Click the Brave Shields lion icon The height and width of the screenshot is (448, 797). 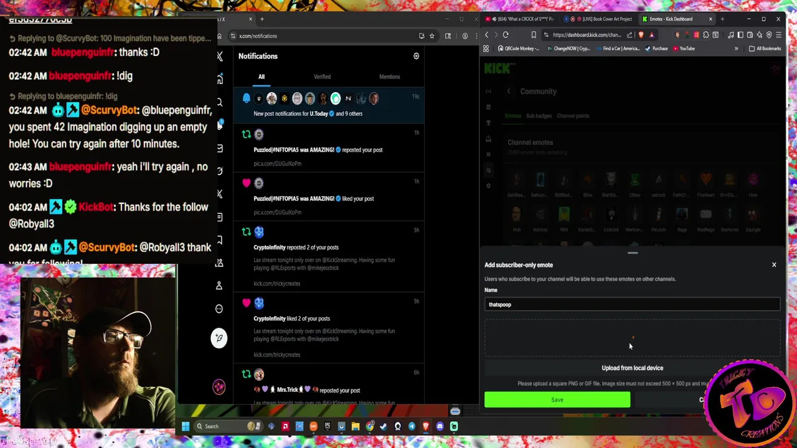coord(641,35)
